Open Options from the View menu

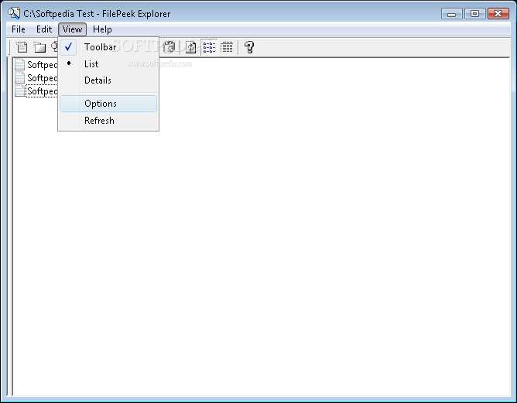[108, 104]
